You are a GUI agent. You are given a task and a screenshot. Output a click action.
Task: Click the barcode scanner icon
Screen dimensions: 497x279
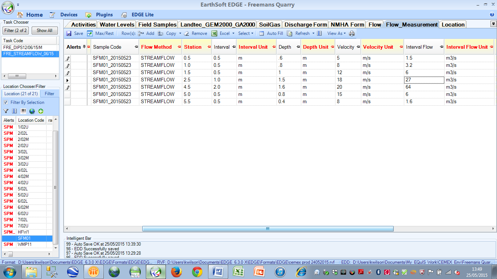coord(23,111)
